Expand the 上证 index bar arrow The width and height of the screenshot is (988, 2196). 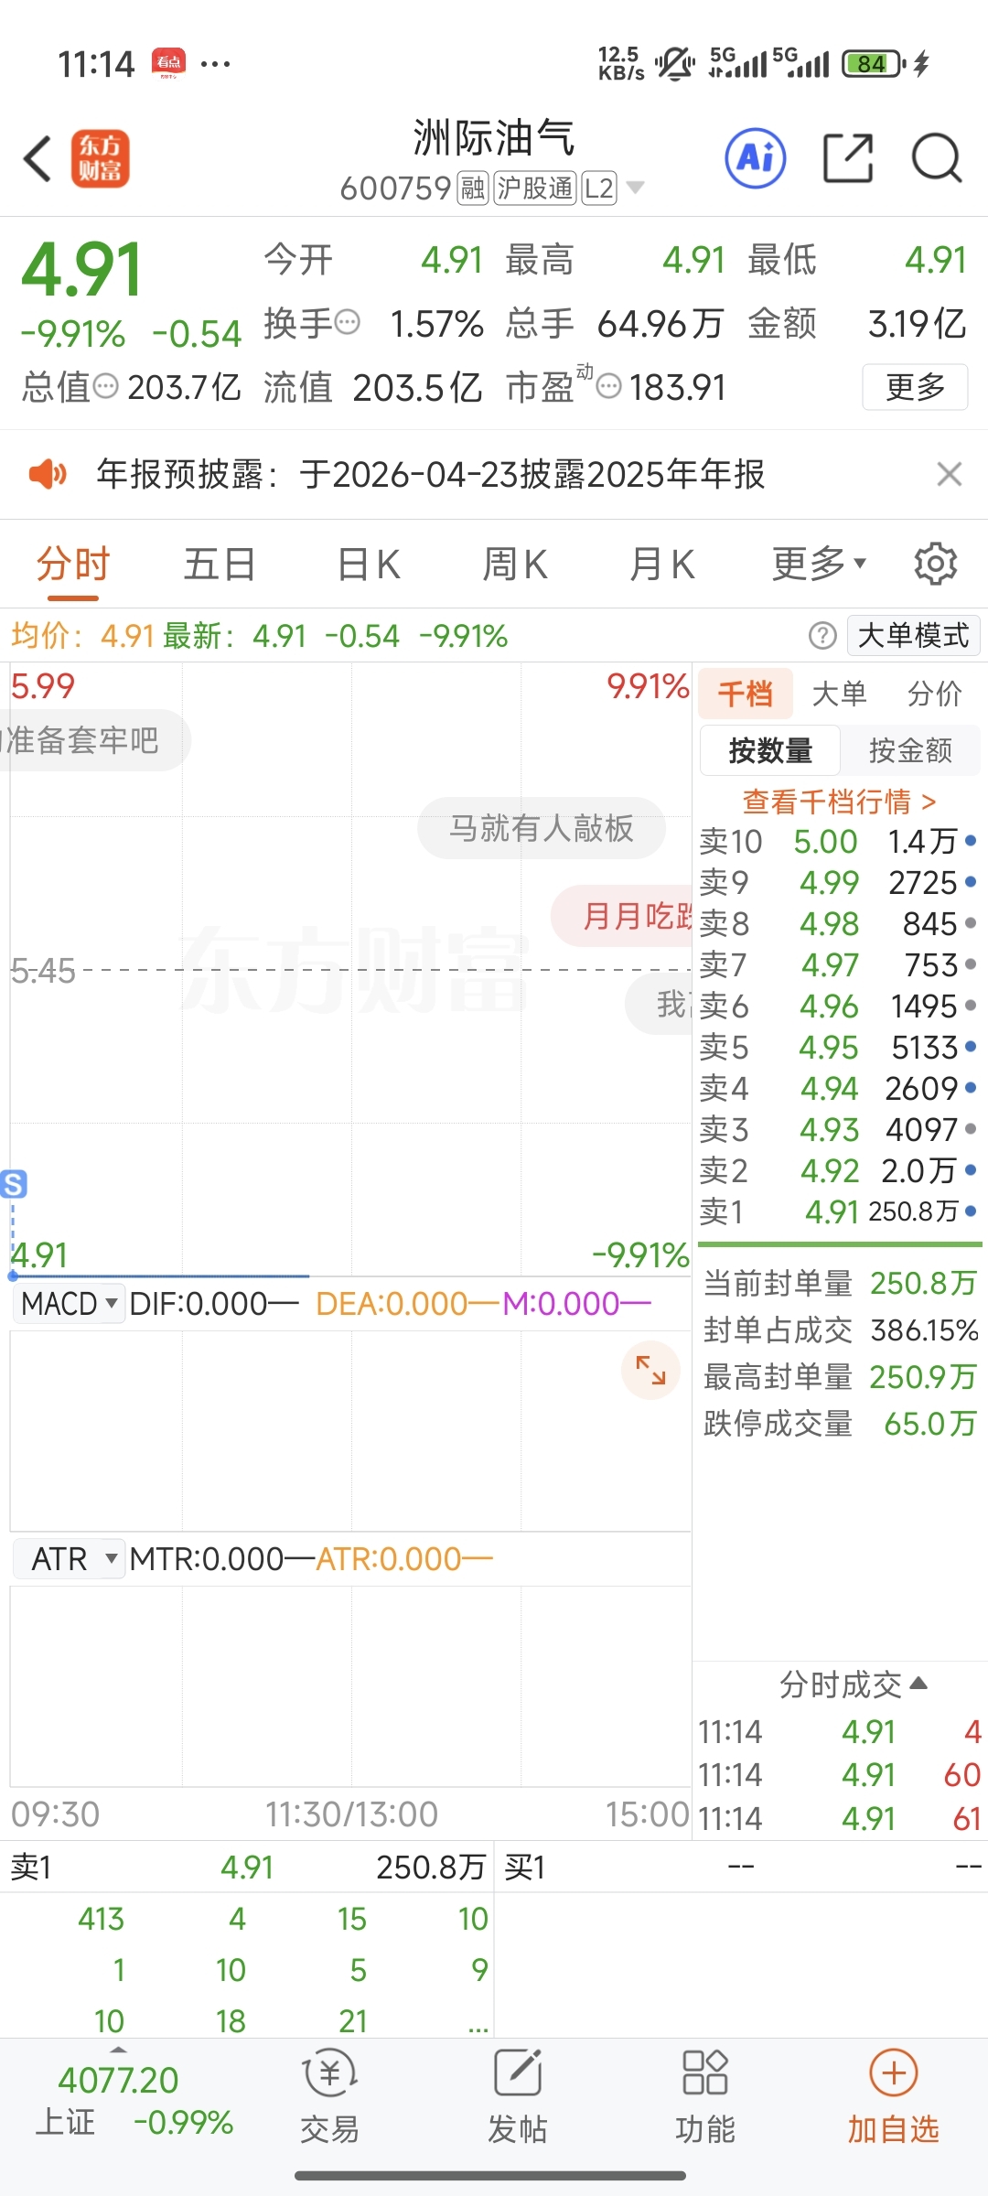118,2050
